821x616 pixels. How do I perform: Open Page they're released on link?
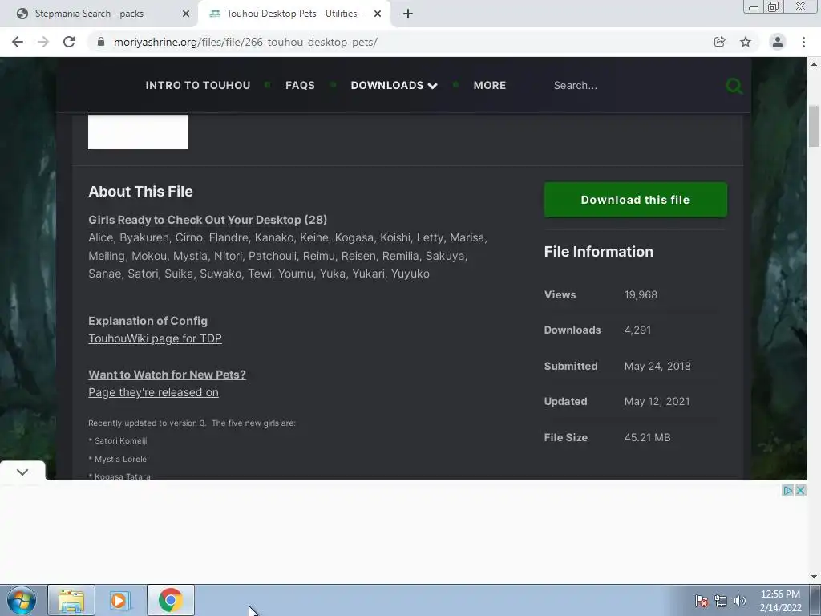click(153, 392)
